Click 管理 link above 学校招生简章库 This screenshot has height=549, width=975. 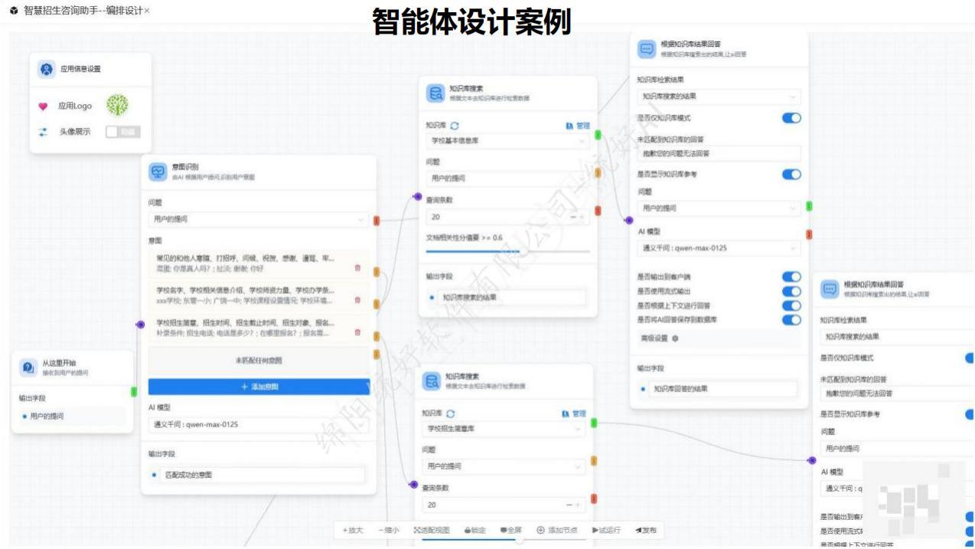[x=575, y=413]
